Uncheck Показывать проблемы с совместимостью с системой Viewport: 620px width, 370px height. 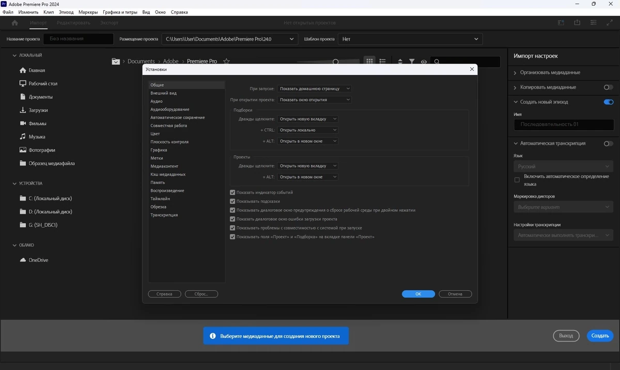(233, 228)
